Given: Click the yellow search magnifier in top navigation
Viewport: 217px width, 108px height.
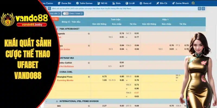Looking at the screenshot, I should tap(193, 3).
